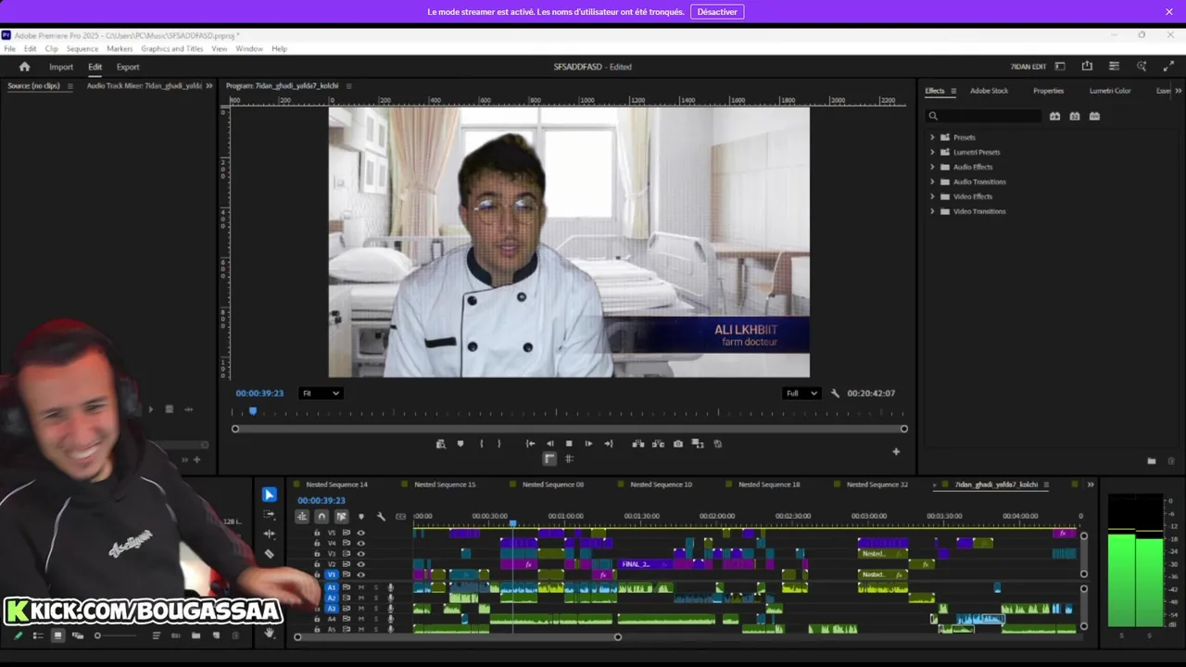Screen dimensions: 1186x667
Task: Click the Effects search field
Action: 985,116
